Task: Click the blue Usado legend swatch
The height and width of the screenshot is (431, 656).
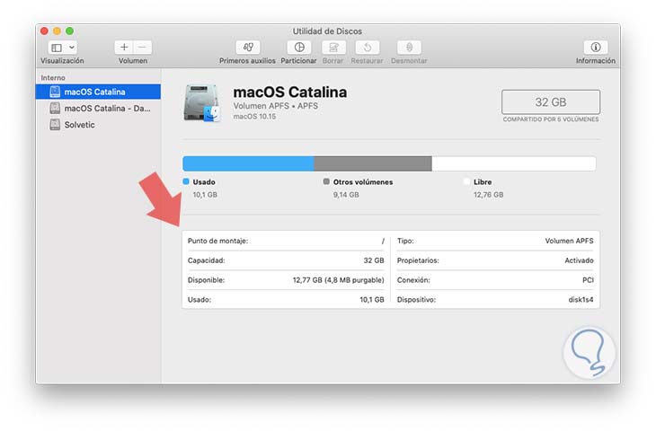Action: 186,181
